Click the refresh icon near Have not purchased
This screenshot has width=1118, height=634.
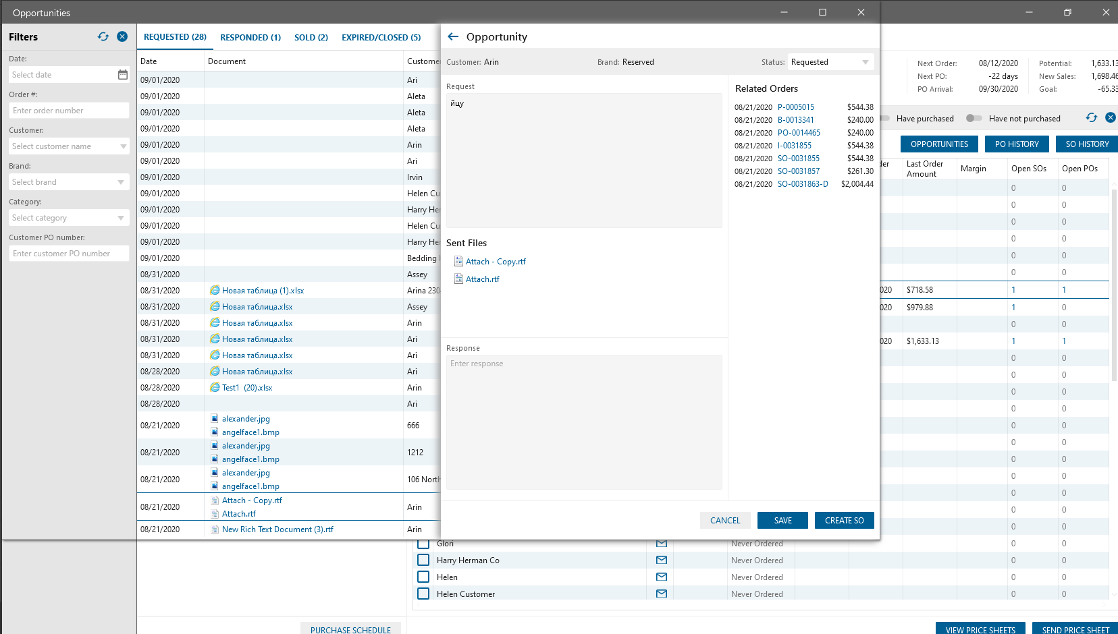(1092, 118)
